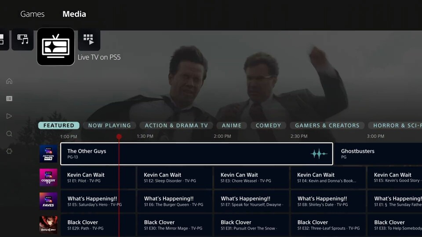Click the 2:30 PM time label
The height and width of the screenshot is (237, 422).
[x=299, y=136]
